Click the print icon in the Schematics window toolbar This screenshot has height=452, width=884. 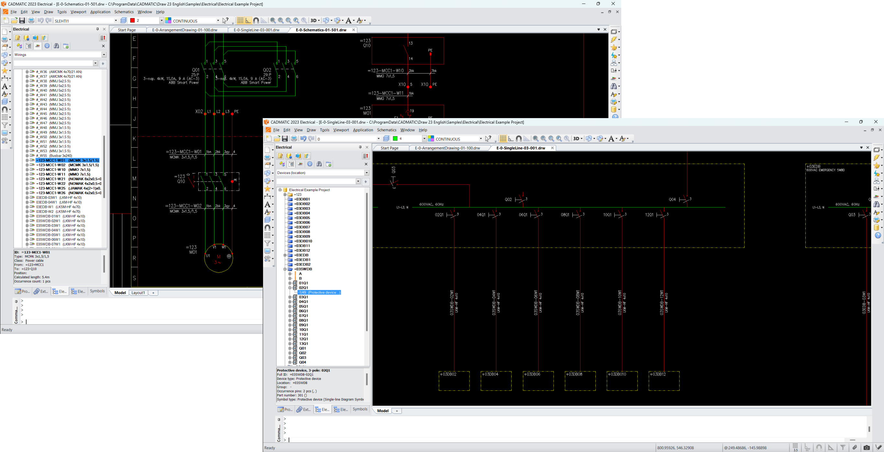31,21
